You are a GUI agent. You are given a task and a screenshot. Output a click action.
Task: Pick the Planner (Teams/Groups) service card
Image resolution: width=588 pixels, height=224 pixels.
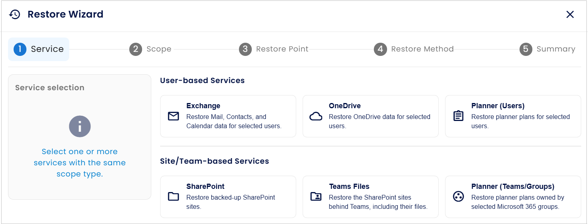pyautogui.click(x=513, y=197)
